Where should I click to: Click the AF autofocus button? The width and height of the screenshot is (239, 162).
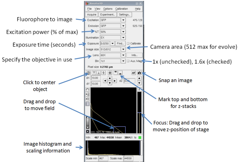133,73
